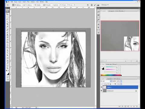Open the Image menu
This screenshot has height=109, width=145.
pyautogui.click(x=15, y=2)
